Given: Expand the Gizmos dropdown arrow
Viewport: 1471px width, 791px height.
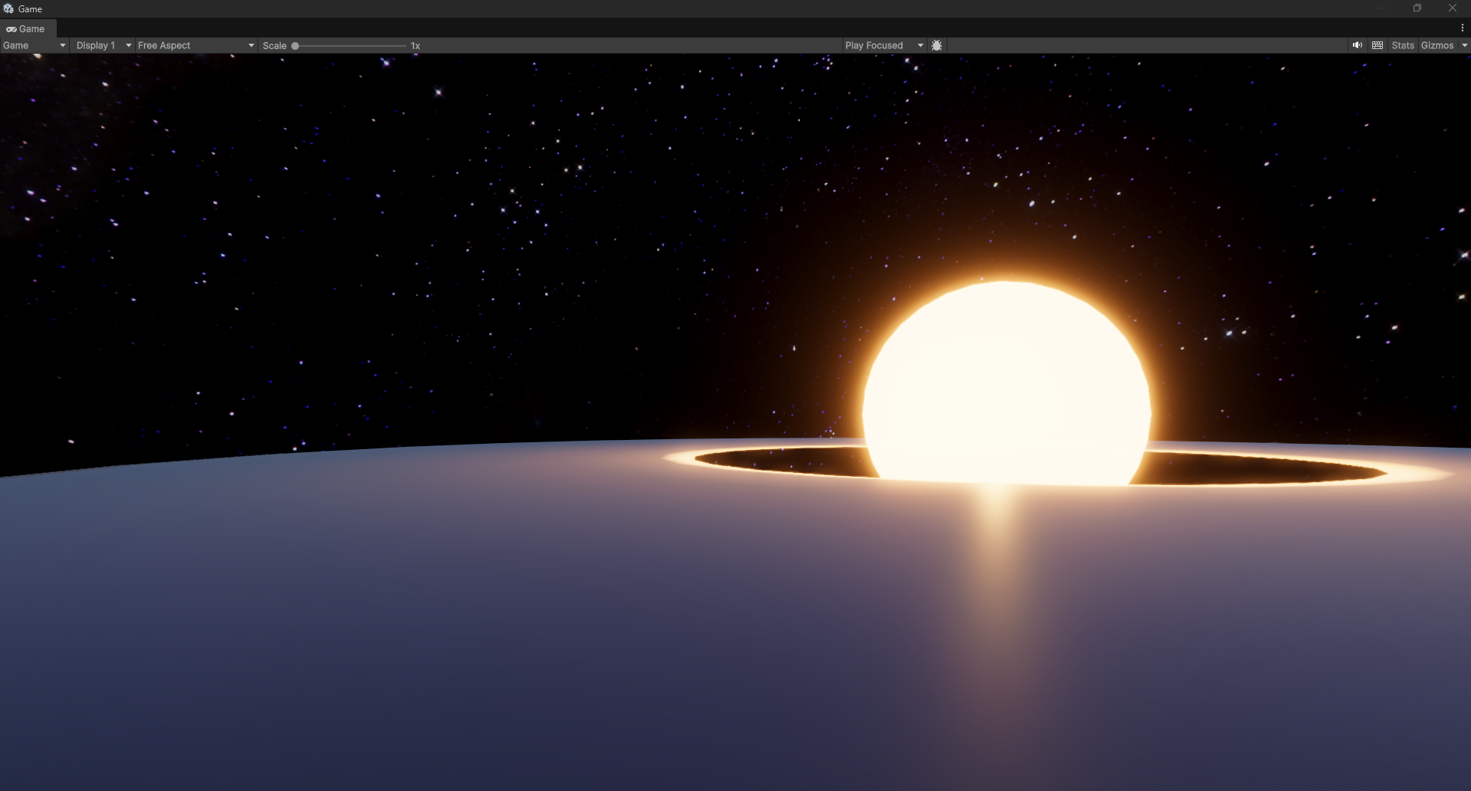Looking at the screenshot, I should coord(1464,45).
